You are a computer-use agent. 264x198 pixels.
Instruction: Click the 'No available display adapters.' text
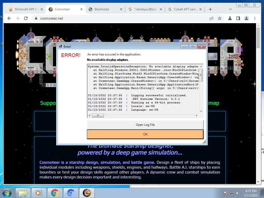108,60
